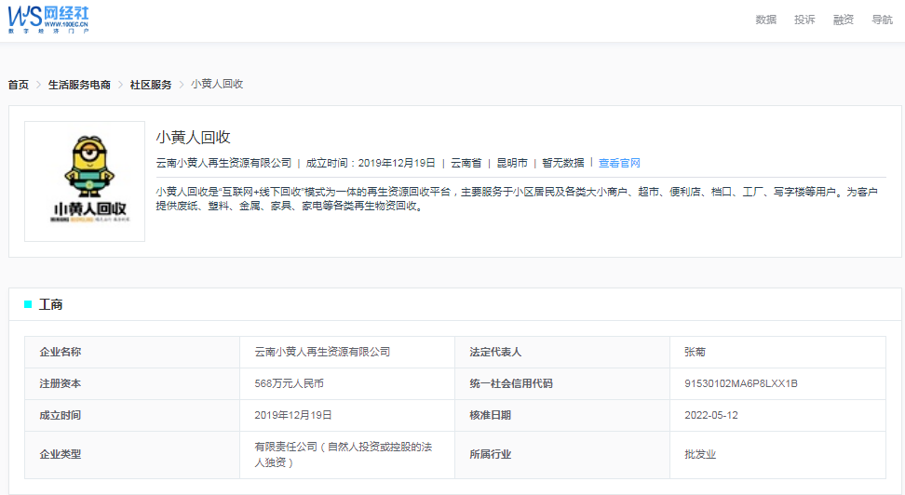Open the 投诉 menu in the top navigation
The image size is (905, 495).
[804, 20]
